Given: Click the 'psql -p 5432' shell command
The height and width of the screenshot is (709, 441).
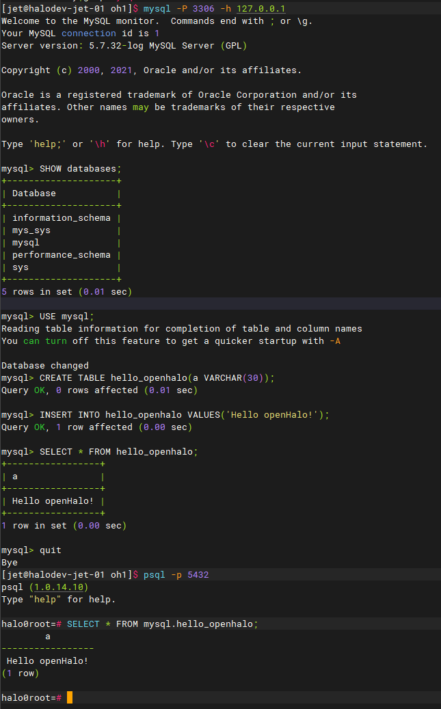Looking at the screenshot, I should click(x=176, y=575).
